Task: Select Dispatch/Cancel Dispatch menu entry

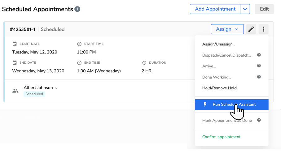Action: (226, 55)
